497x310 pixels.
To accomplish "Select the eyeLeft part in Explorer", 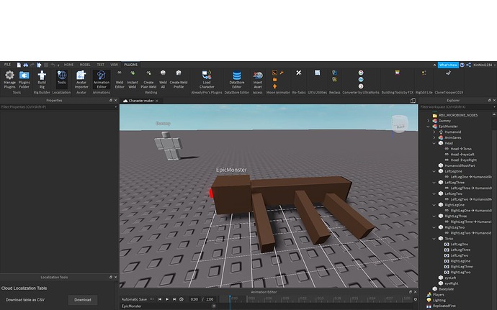I will click(x=450, y=278).
